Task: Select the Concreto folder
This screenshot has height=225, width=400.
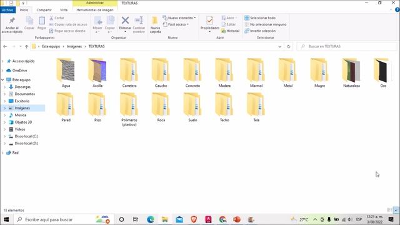Action: coord(192,73)
